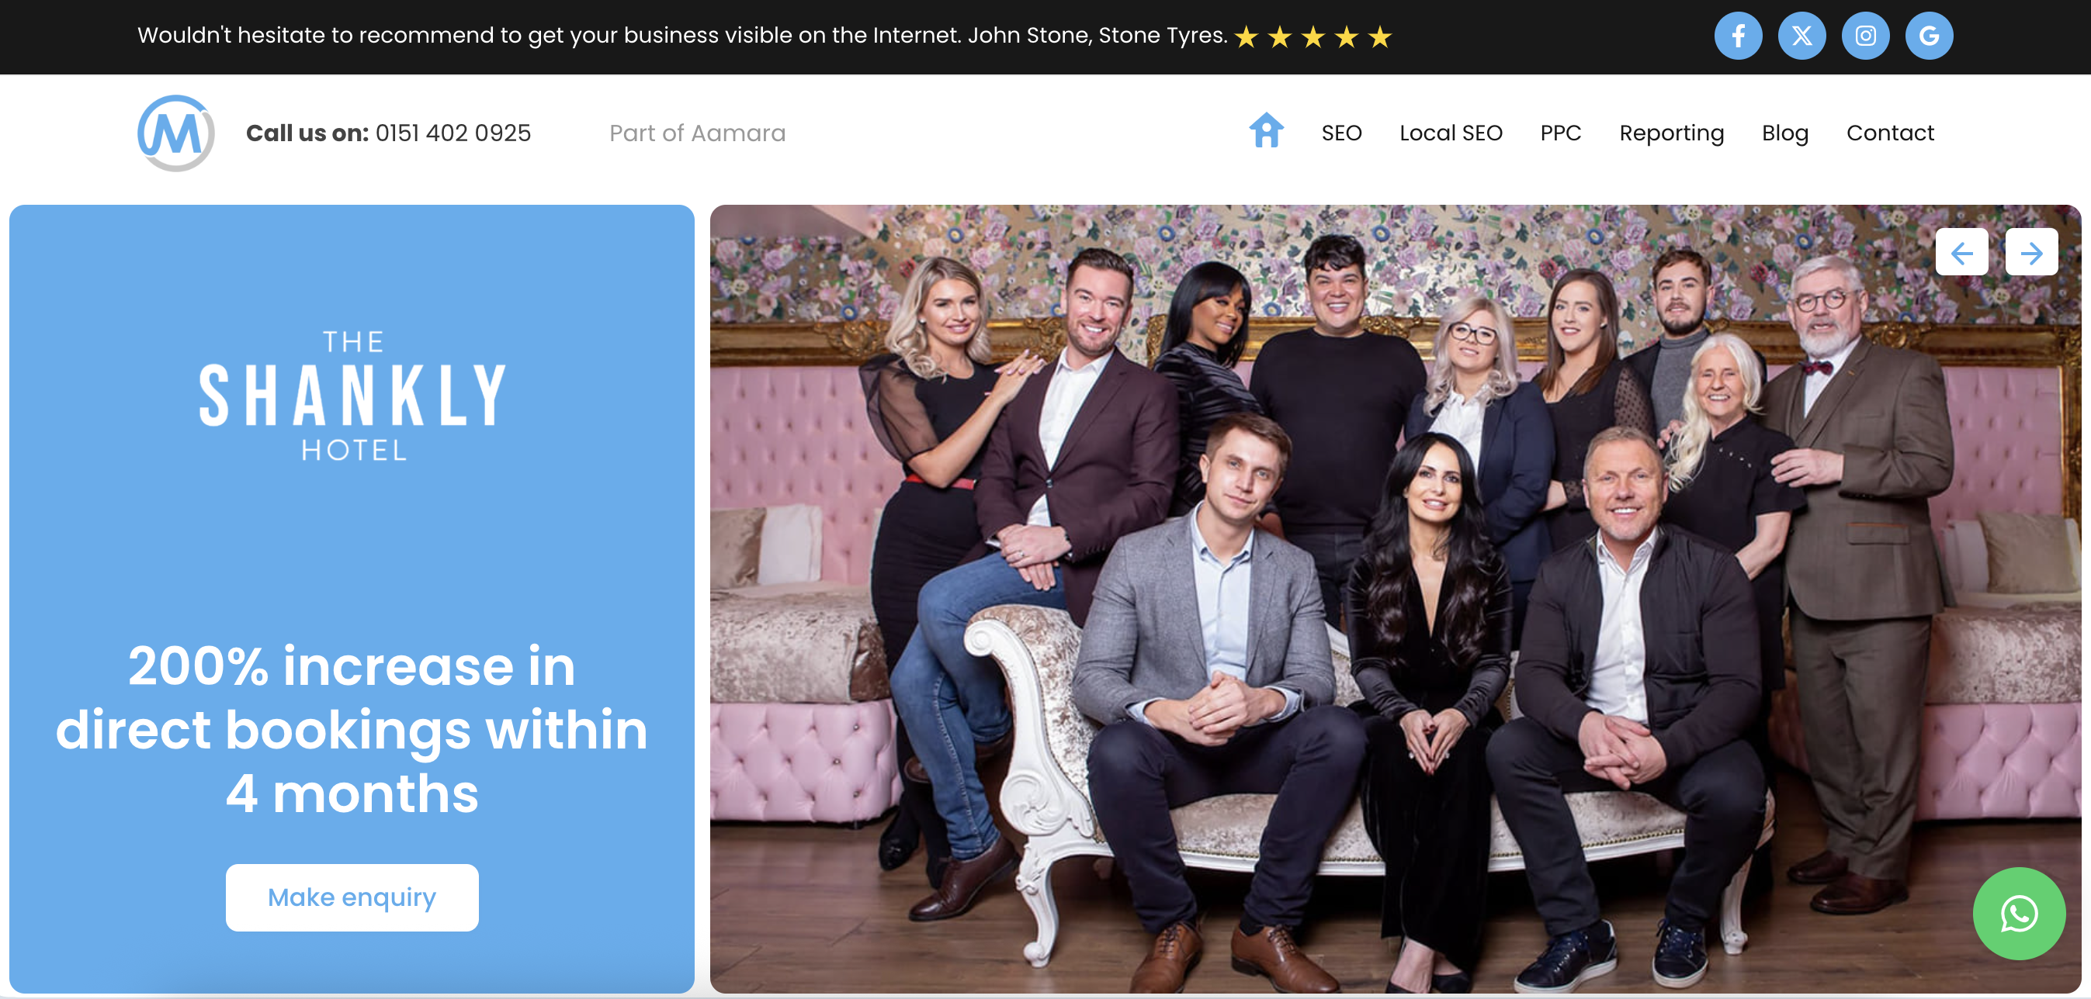Open the Instagram social icon
Viewport: 2091px width, 999px height.
pyautogui.click(x=1865, y=36)
